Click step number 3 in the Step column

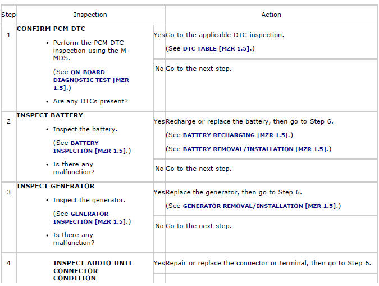(x=8, y=192)
